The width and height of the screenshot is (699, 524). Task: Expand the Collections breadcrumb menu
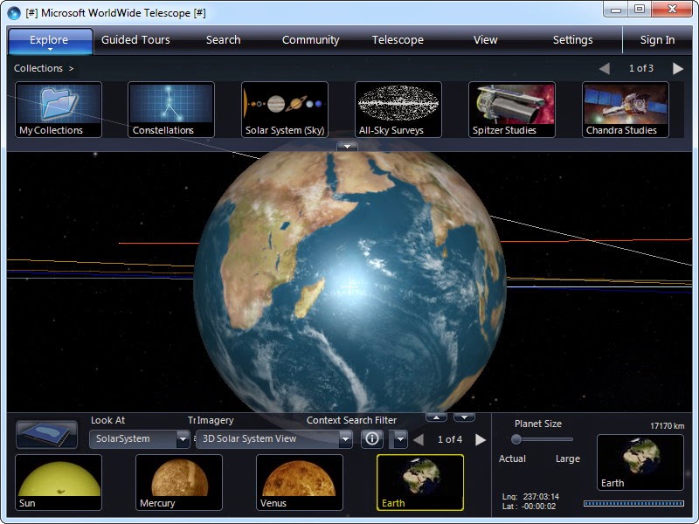click(40, 68)
